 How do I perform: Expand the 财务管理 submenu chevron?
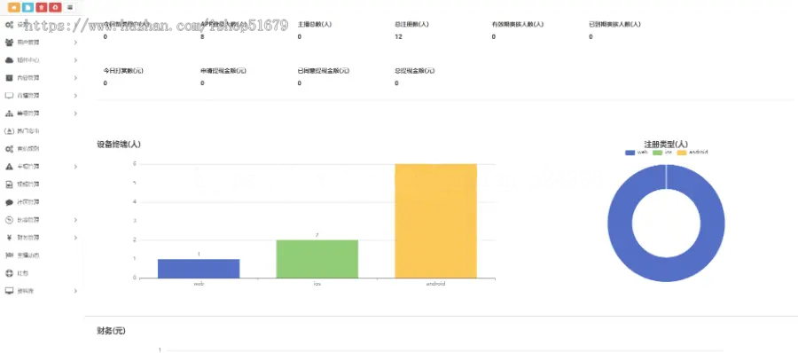pyautogui.click(x=75, y=238)
